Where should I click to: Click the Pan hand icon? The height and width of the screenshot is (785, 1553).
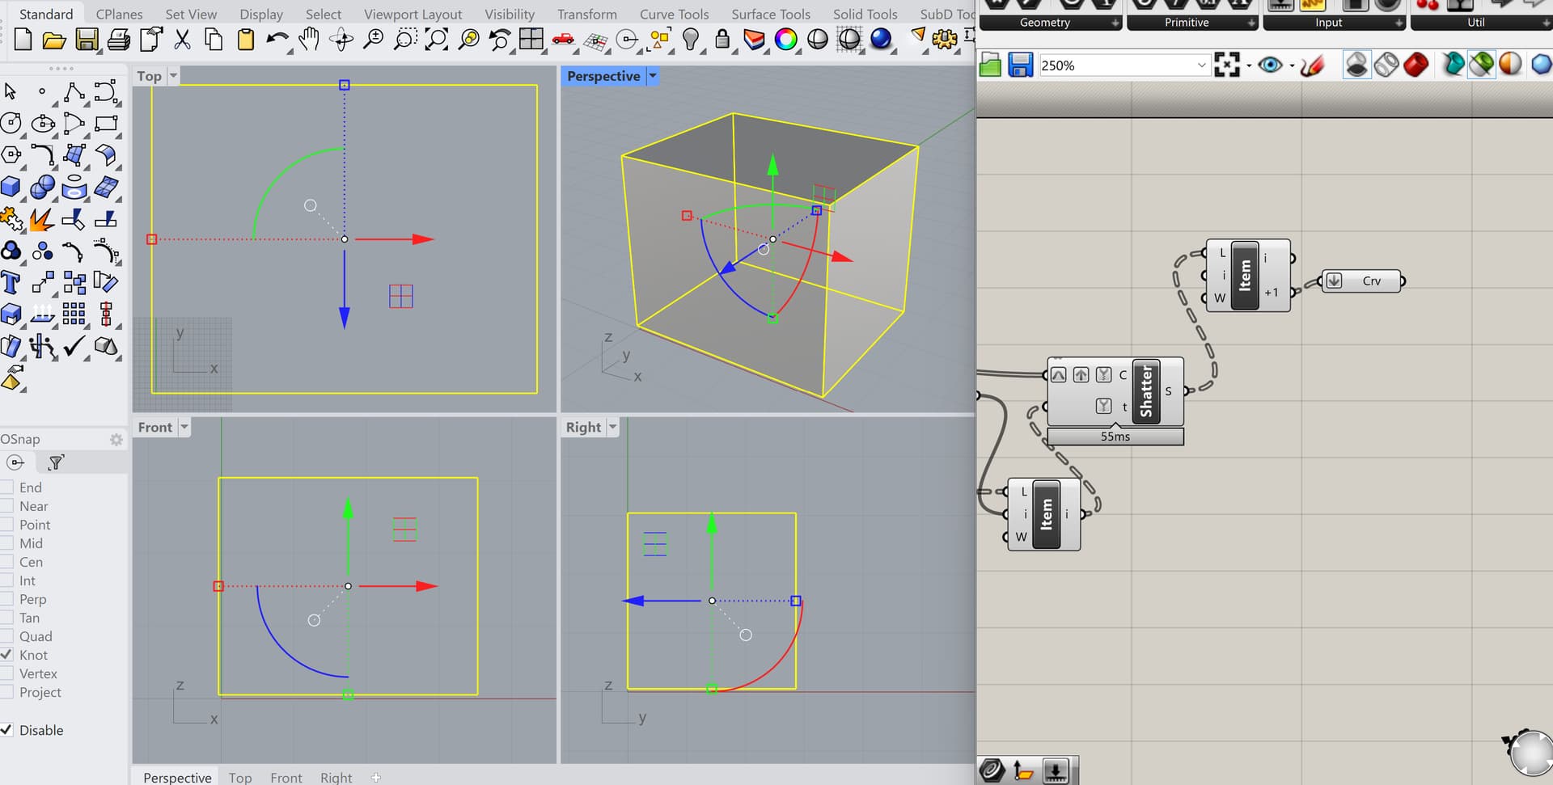(308, 39)
